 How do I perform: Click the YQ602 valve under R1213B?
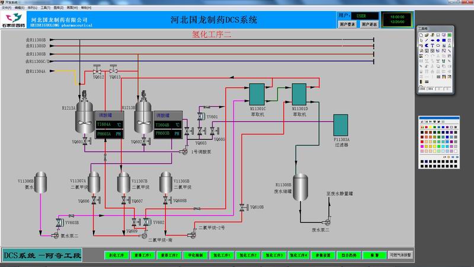(x=146, y=141)
